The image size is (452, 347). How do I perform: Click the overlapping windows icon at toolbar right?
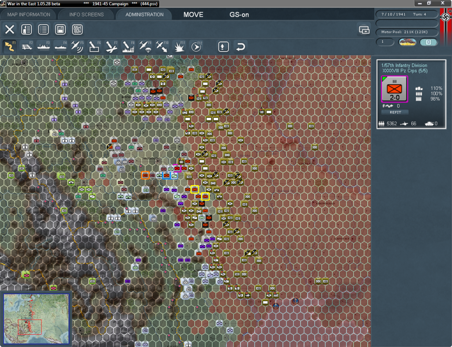point(364,30)
